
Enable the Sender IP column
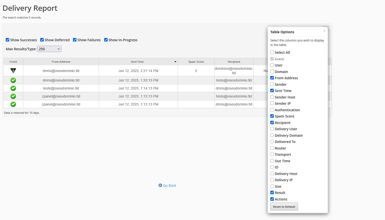pos(272,103)
